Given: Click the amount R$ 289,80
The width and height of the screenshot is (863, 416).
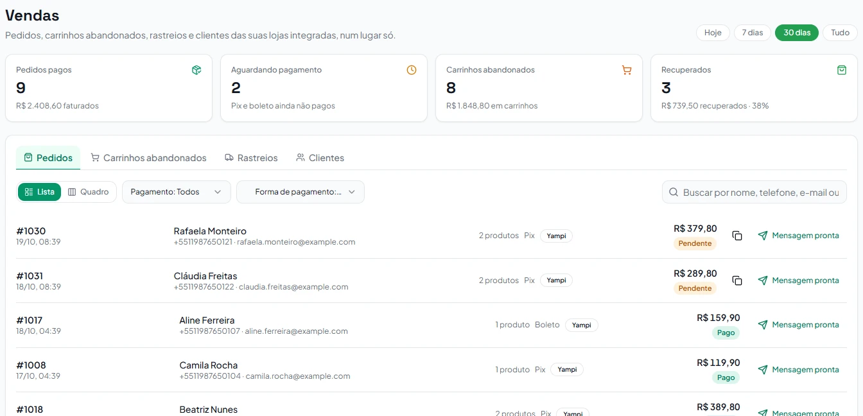Looking at the screenshot, I should pos(695,273).
